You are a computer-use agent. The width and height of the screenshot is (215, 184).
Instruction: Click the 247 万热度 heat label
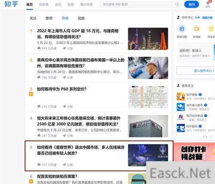click(47, 136)
